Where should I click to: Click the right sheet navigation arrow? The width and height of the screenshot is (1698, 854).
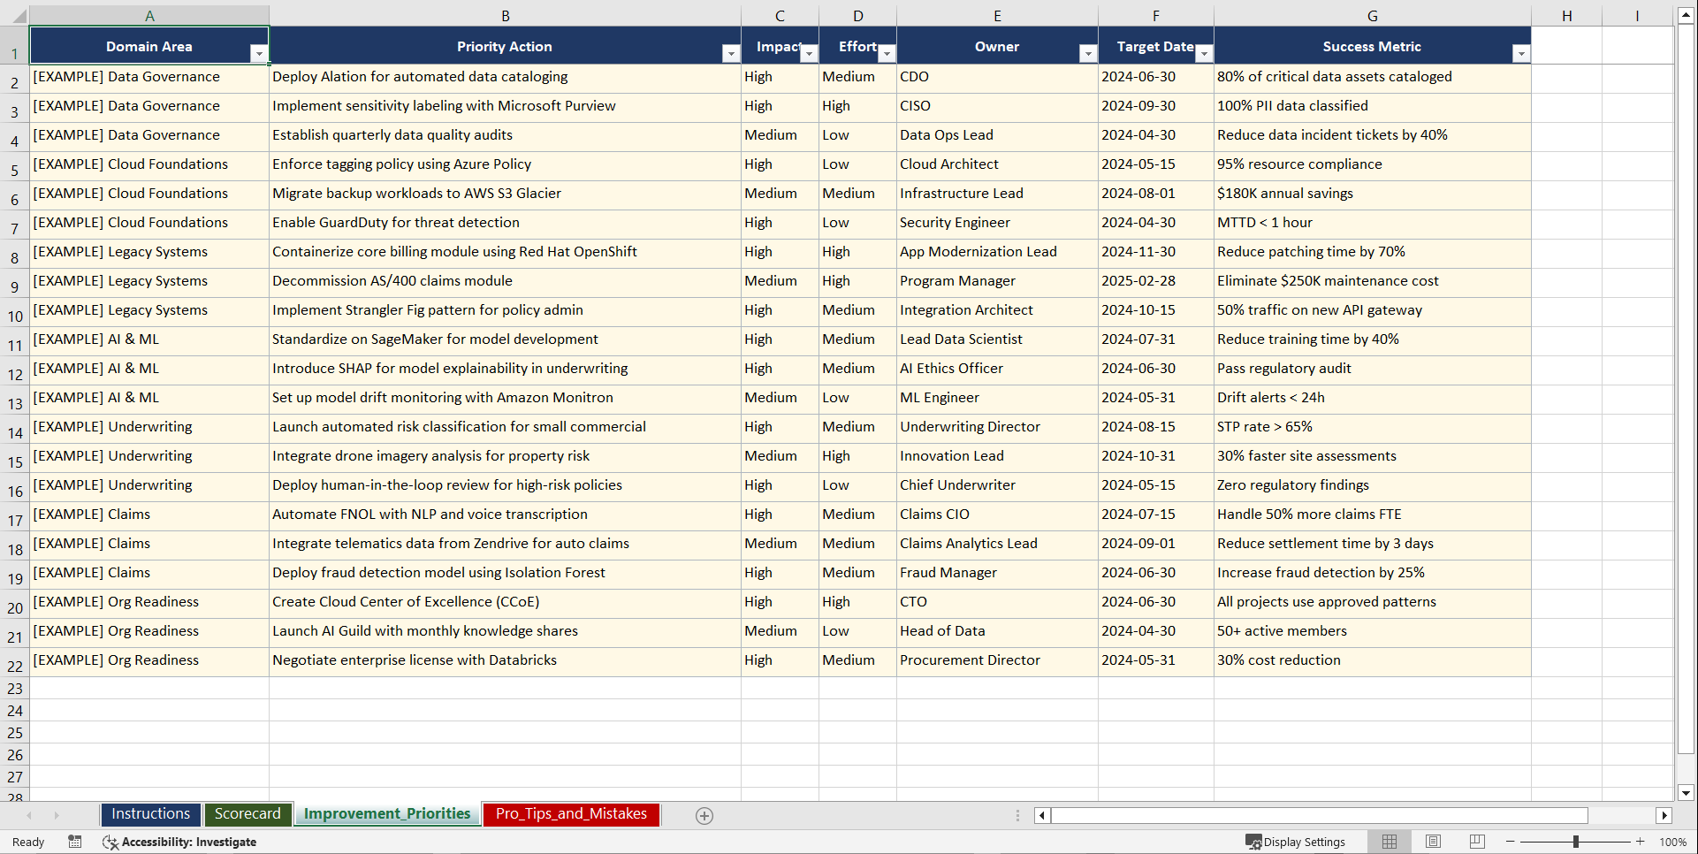tap(57, 815)
